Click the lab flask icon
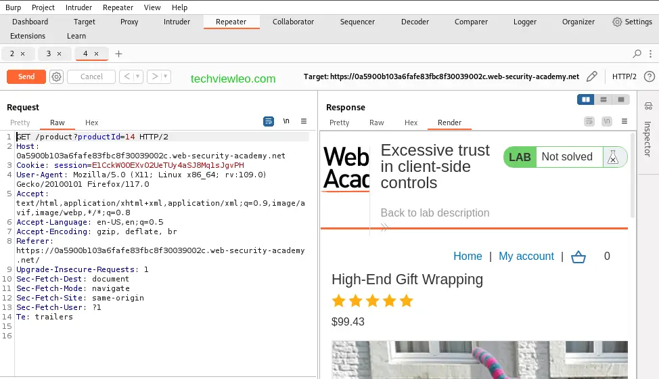659x379 pixels. pyautogui.click(x=613, y=157)
